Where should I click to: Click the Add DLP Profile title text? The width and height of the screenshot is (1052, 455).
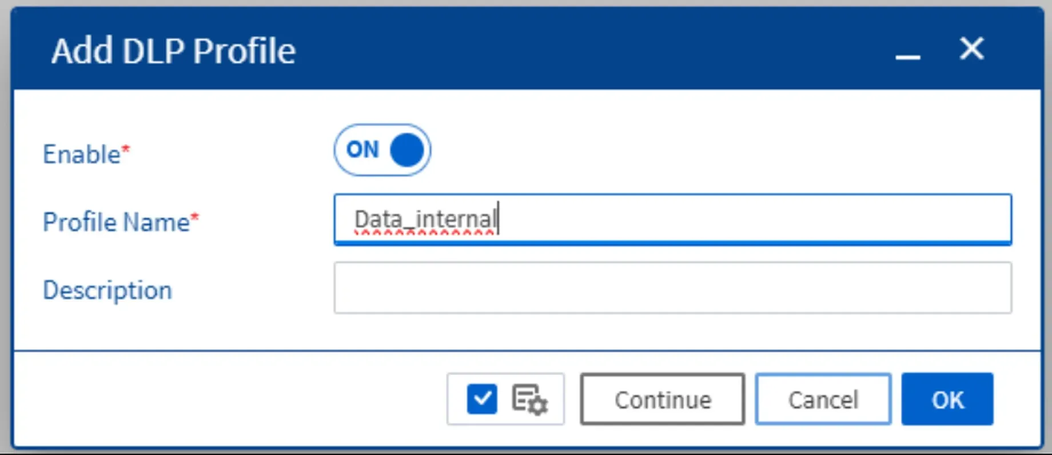173,51
